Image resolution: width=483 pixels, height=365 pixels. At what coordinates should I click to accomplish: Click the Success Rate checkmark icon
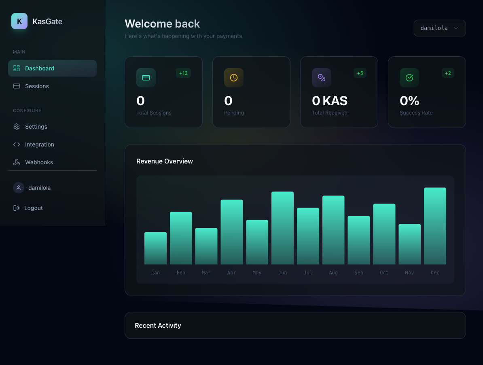[409, 78]
